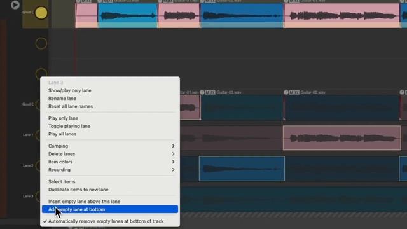Expand the Delete lanes submenu

pos(110,154)
